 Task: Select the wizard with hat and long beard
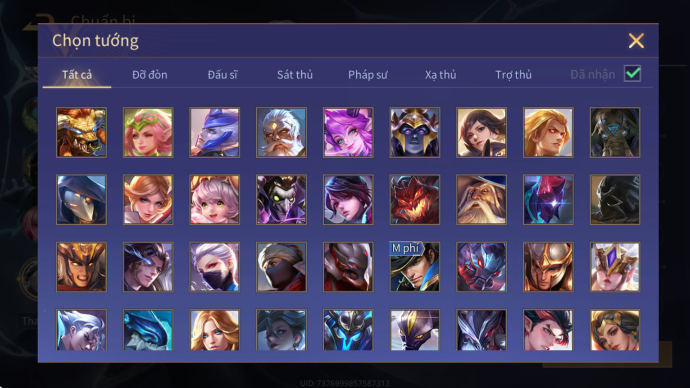481,200
